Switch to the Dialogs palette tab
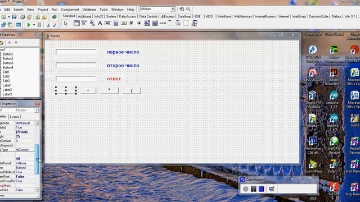The image size is (360, 202). [x=336, y=16]
